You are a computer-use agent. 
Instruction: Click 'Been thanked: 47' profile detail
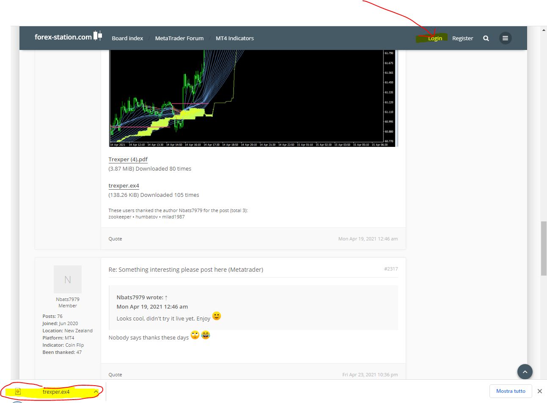click(x=62, y=352)
